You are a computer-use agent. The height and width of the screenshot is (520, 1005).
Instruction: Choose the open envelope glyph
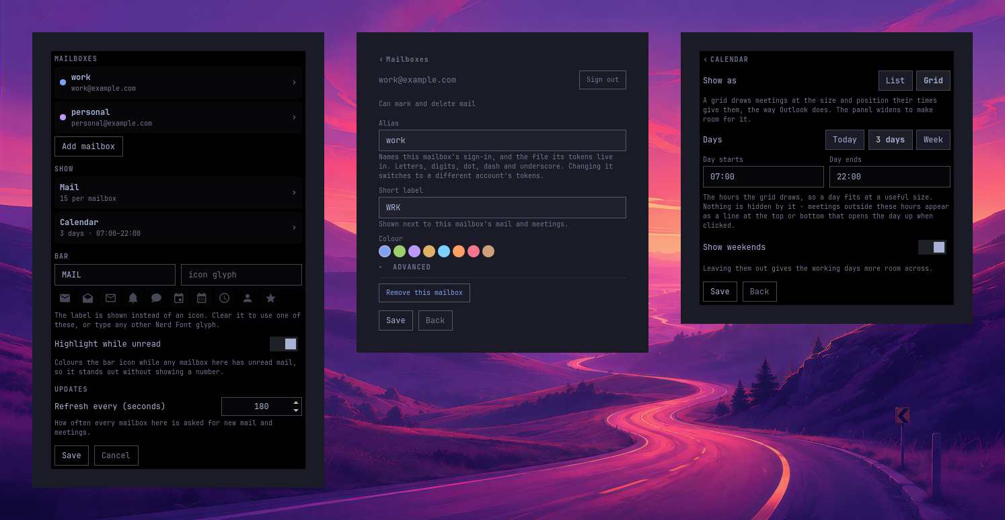87,298
